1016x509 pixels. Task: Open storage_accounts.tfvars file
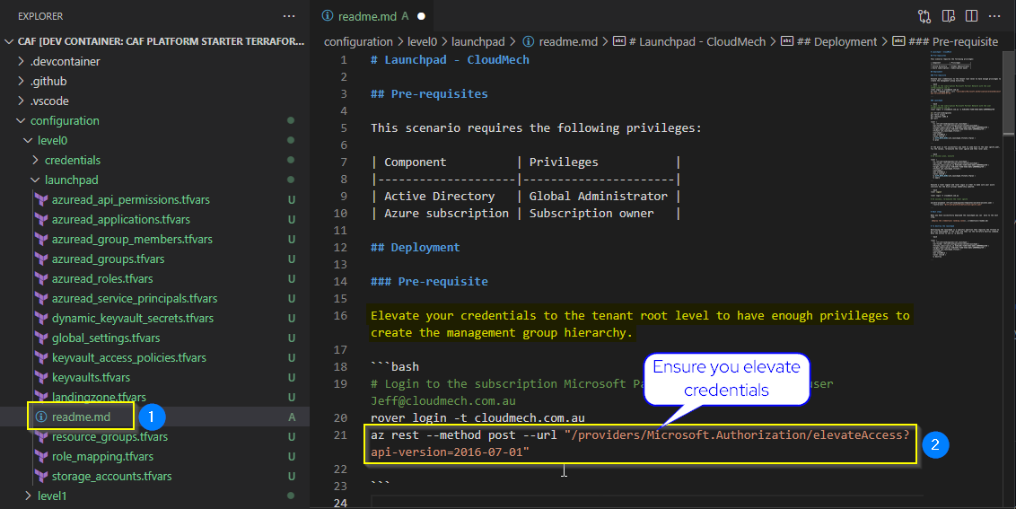click(x=111, y=476)
